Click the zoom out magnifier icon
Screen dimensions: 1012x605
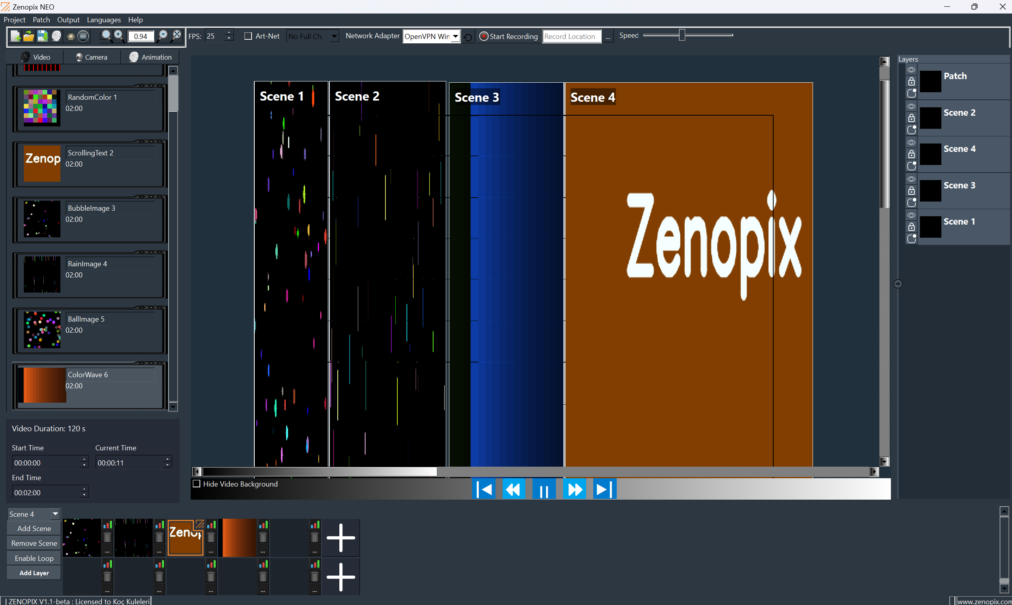click(163, 36)
